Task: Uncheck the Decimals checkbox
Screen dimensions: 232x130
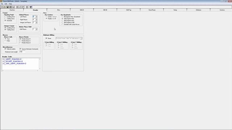Action: tap(5, 21)
